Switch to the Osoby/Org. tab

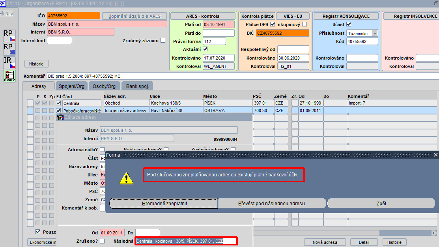pyautogui.click(x=105, y=86)
